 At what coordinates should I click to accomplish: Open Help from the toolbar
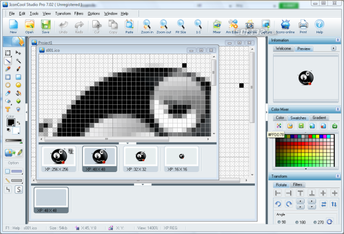tap(320, 27)
